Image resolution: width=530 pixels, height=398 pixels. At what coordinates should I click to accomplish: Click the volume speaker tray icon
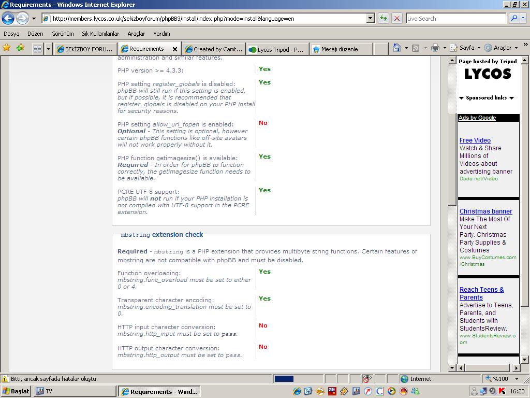493,392
